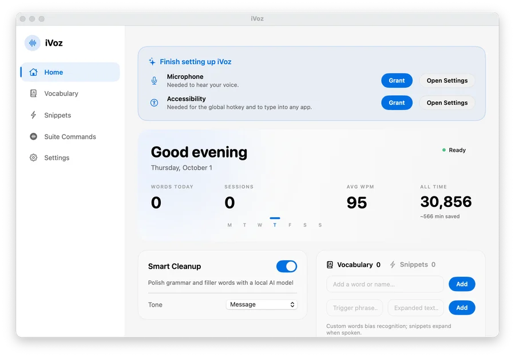The height and width of the screenshot is (357, 515).
Task: Focus the Add a word or name field
Action: pos(385,284)
